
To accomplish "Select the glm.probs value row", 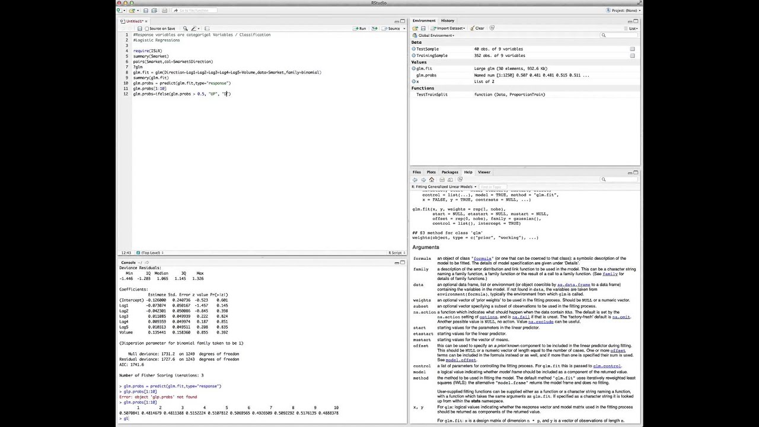I will point(525,75).
